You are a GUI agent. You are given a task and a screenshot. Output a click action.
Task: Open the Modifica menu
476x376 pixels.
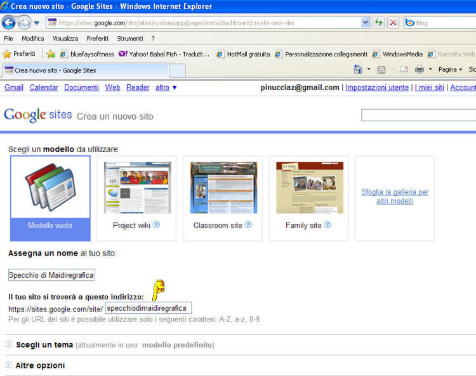pyautogui.click(x=33, y=39)
